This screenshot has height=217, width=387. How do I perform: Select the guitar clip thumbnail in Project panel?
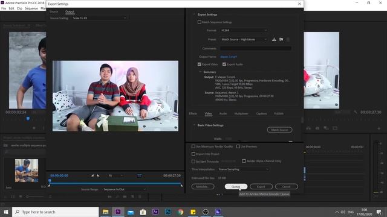(x=27, y=171)
